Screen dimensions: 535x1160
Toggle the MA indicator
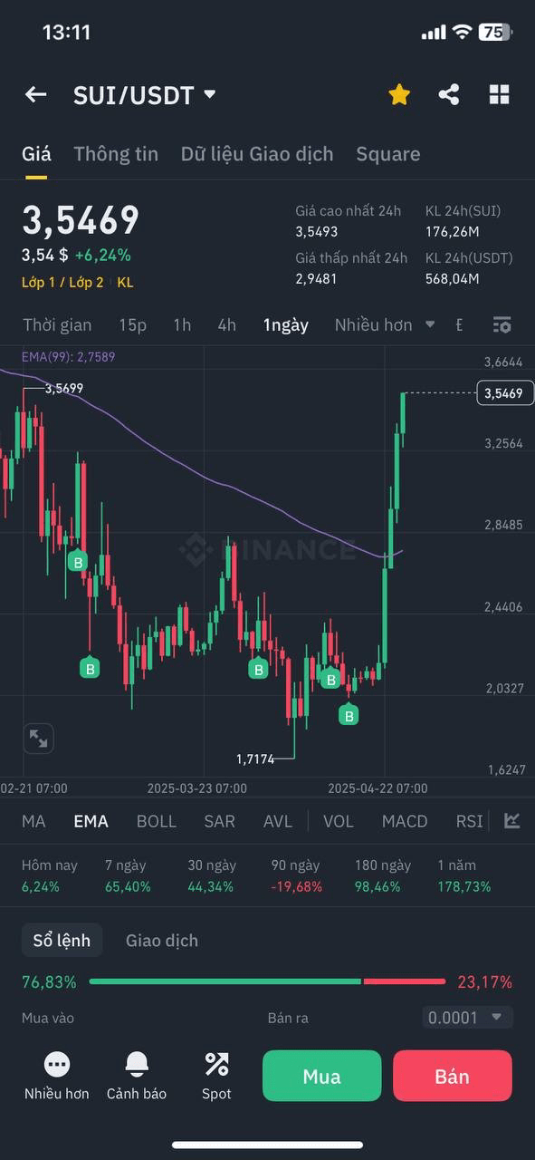point(33,821)
